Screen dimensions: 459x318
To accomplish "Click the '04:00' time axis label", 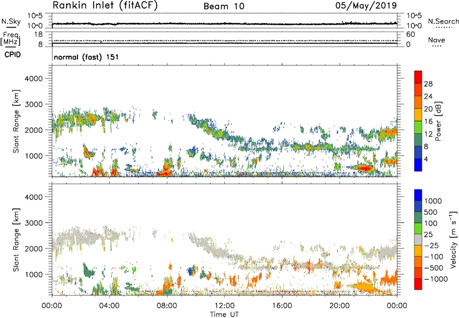I will pyautogui.click(x=109, y=306).
